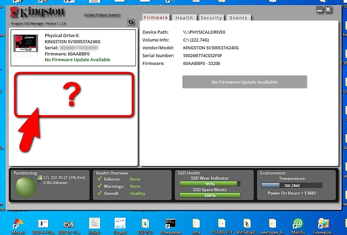Screen dimensions: 347x235
Task: Select the command prompt desktop shortcut
Action: pyautogui.click(x=171, y=225)
